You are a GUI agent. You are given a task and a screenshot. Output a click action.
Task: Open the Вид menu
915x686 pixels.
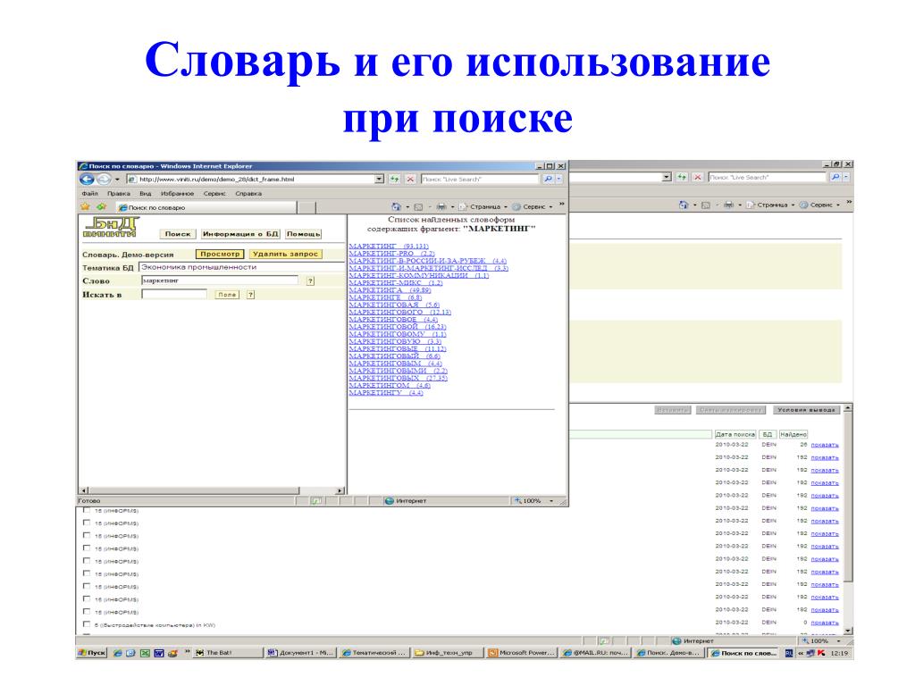[x=146, y=194]
